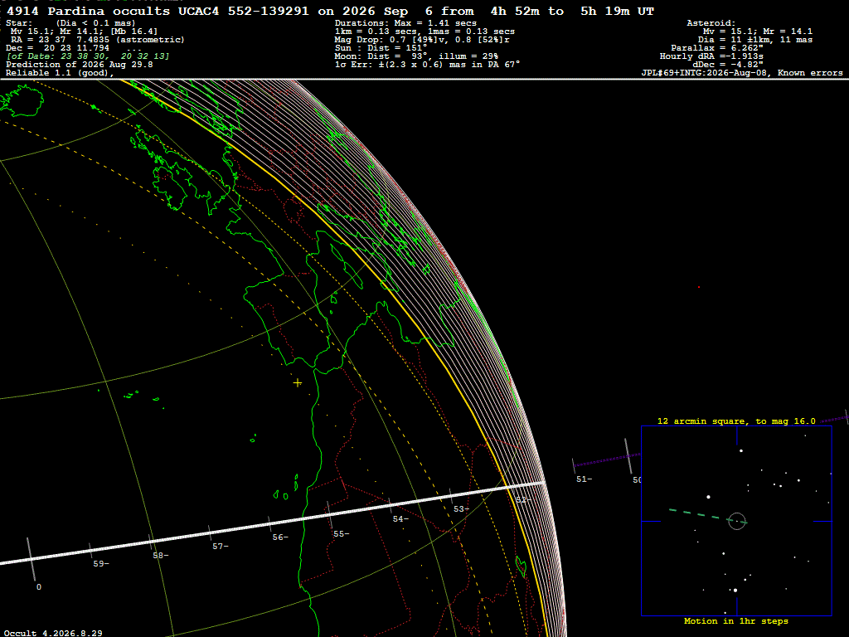Click the 54 minute marker on shadow path

[400, 519]
